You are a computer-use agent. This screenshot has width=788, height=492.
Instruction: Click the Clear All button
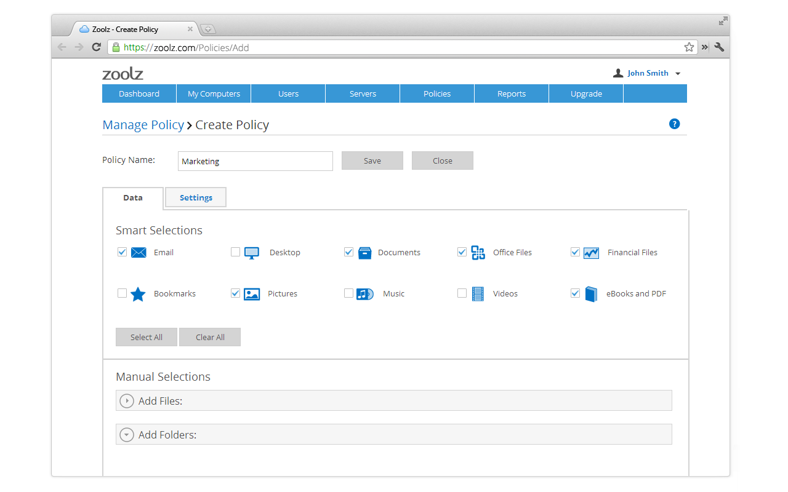(x=210, y=337)
